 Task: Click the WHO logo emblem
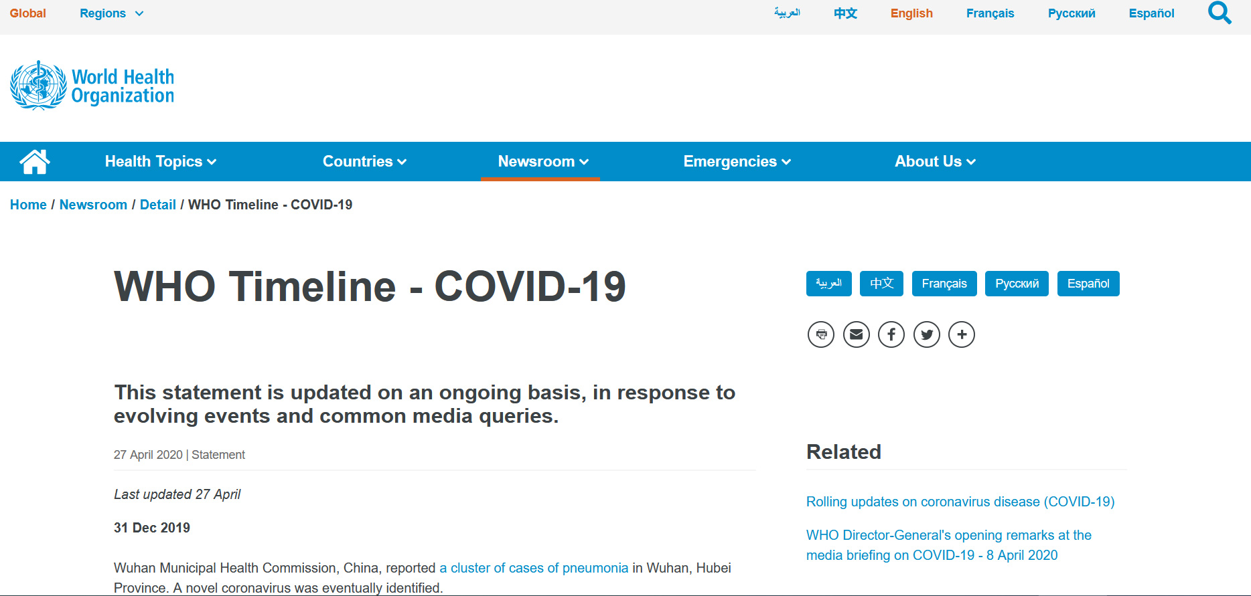[38, 86]
